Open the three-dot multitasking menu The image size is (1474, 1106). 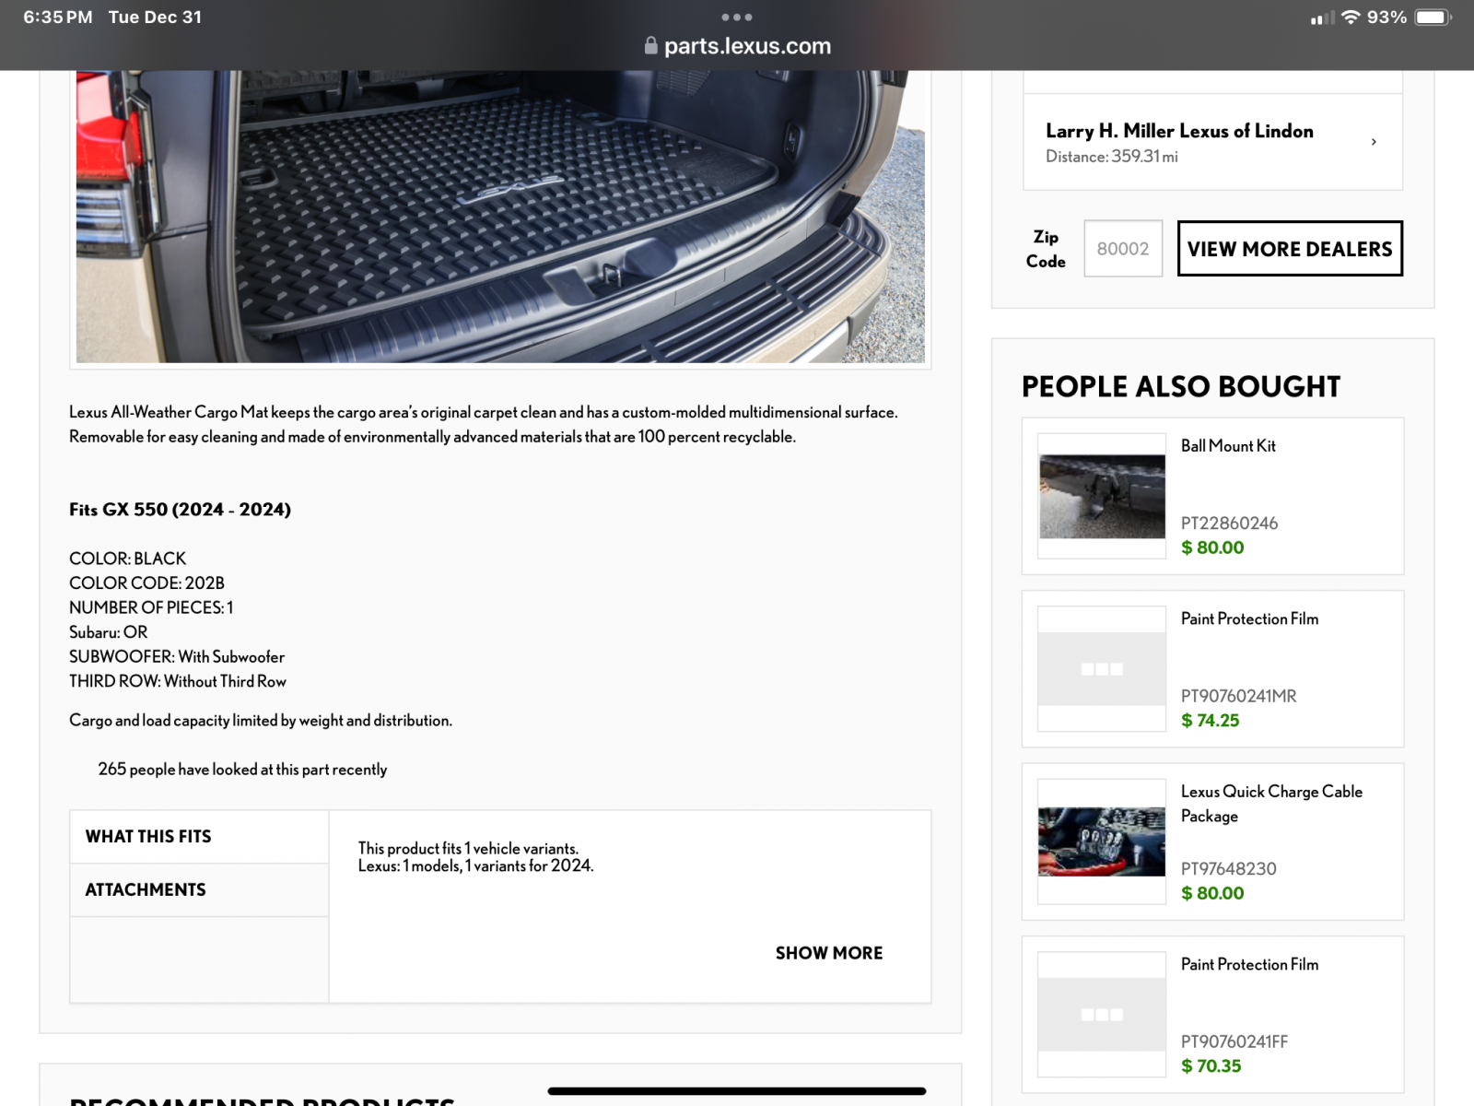tap(737, 18)
